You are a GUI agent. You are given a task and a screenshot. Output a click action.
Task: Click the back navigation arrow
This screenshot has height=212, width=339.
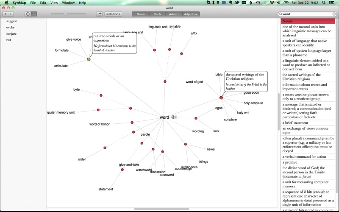coord(6,14)
